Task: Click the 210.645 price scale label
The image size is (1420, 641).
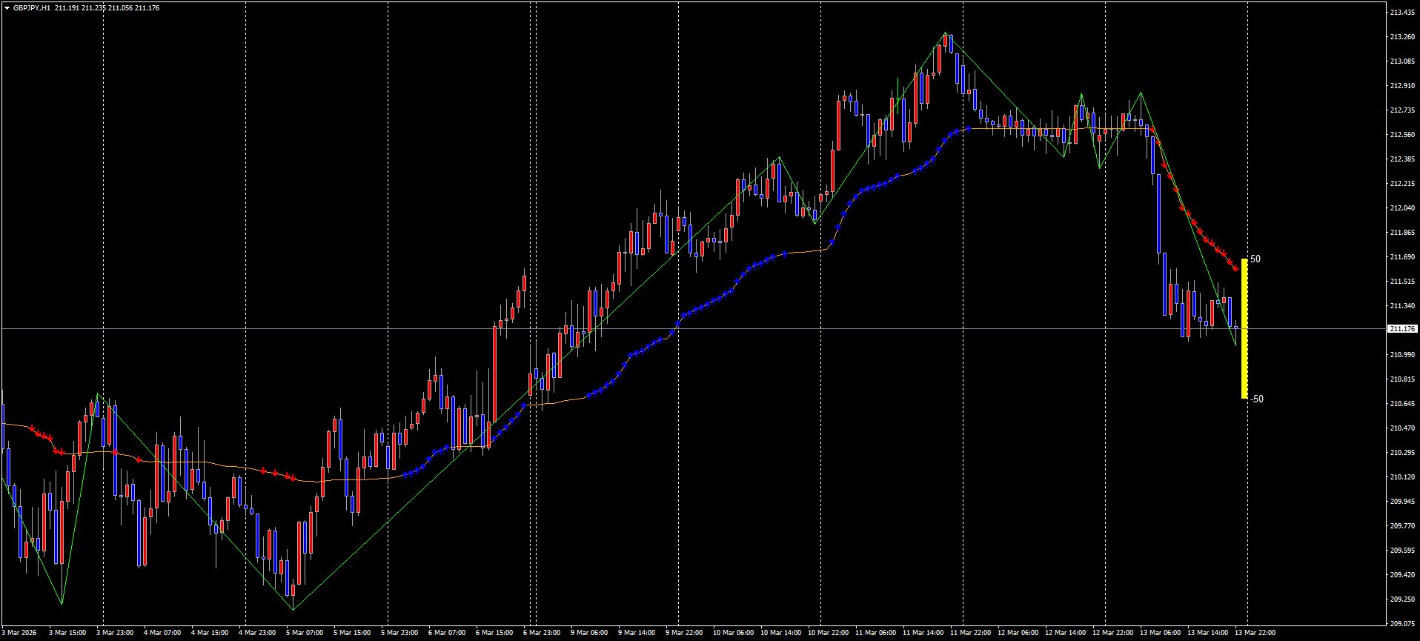Action: tap(1402, 404)
